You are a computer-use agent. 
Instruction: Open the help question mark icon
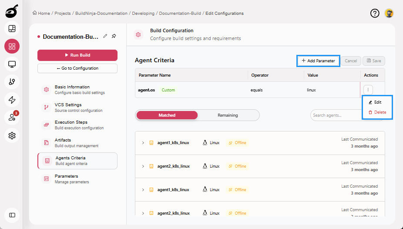(375, 13)
